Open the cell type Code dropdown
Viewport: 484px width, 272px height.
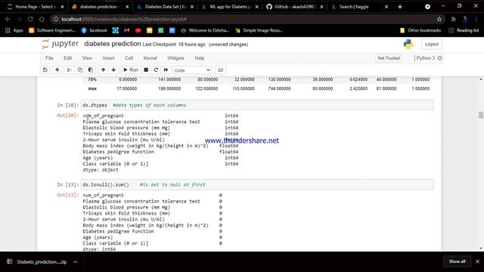click(192, 70)
